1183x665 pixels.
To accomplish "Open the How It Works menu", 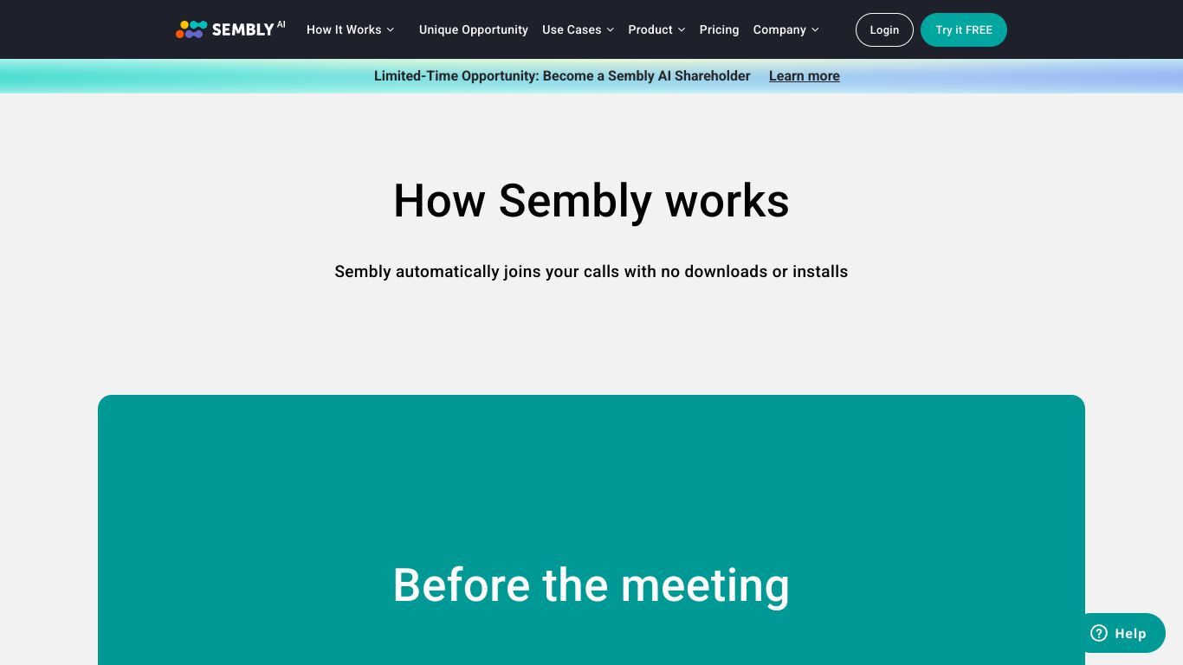I will pos(350,29).
